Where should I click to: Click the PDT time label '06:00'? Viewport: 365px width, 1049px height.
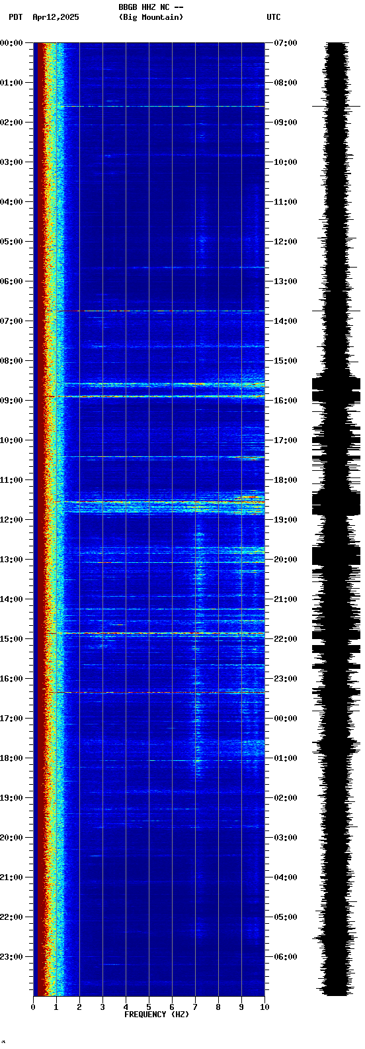11,281
